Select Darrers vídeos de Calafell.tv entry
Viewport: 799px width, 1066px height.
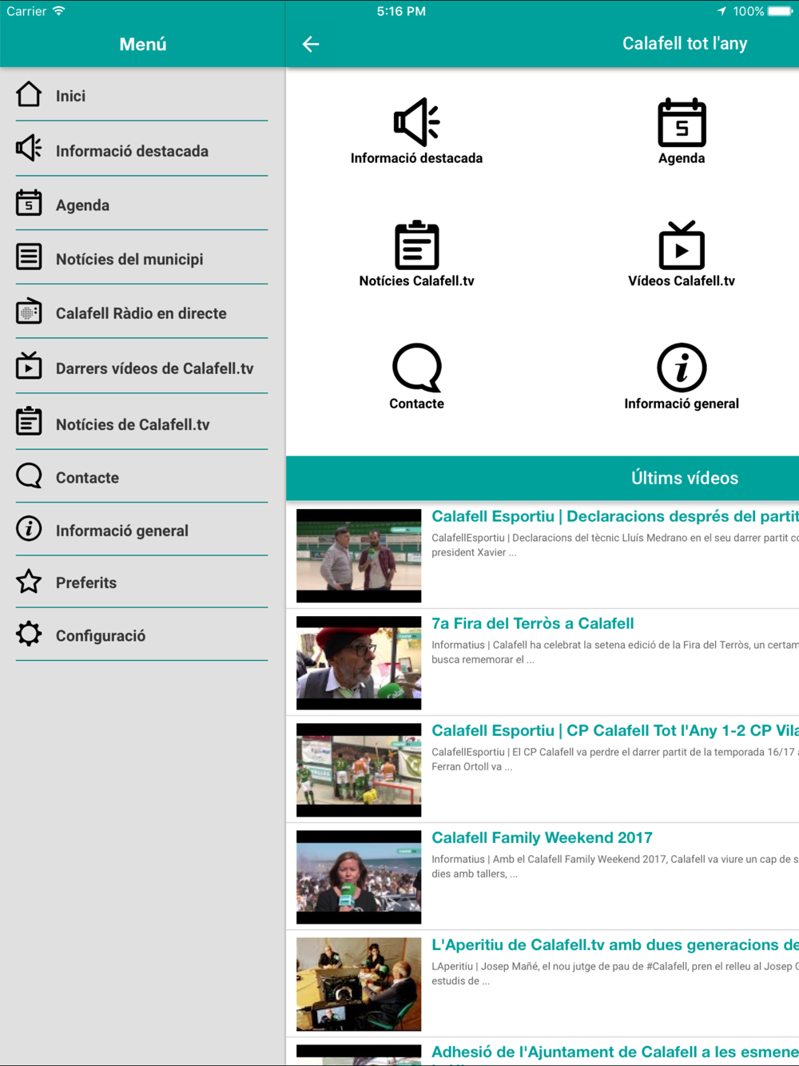point(154,368)
